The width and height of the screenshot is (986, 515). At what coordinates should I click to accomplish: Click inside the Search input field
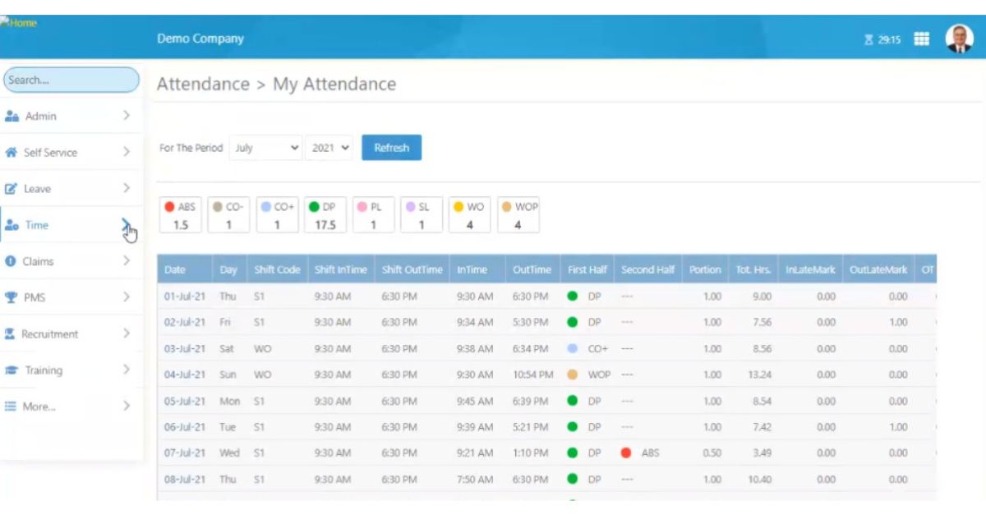pyautogui.click(x=70, y=79)
